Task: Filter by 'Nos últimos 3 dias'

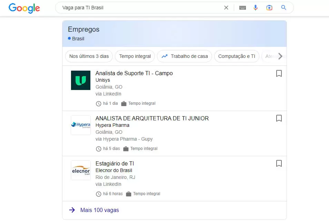Action: [x=89, y=56]
